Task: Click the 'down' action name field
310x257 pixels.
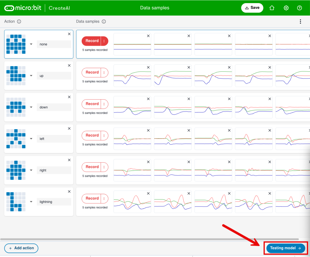Action: click(54, 107)
